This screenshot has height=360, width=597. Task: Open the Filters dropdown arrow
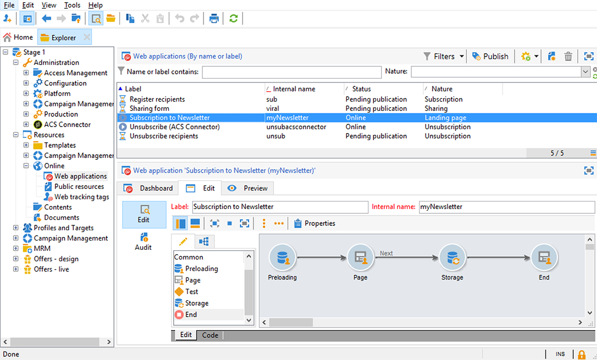tap(462, 56)
